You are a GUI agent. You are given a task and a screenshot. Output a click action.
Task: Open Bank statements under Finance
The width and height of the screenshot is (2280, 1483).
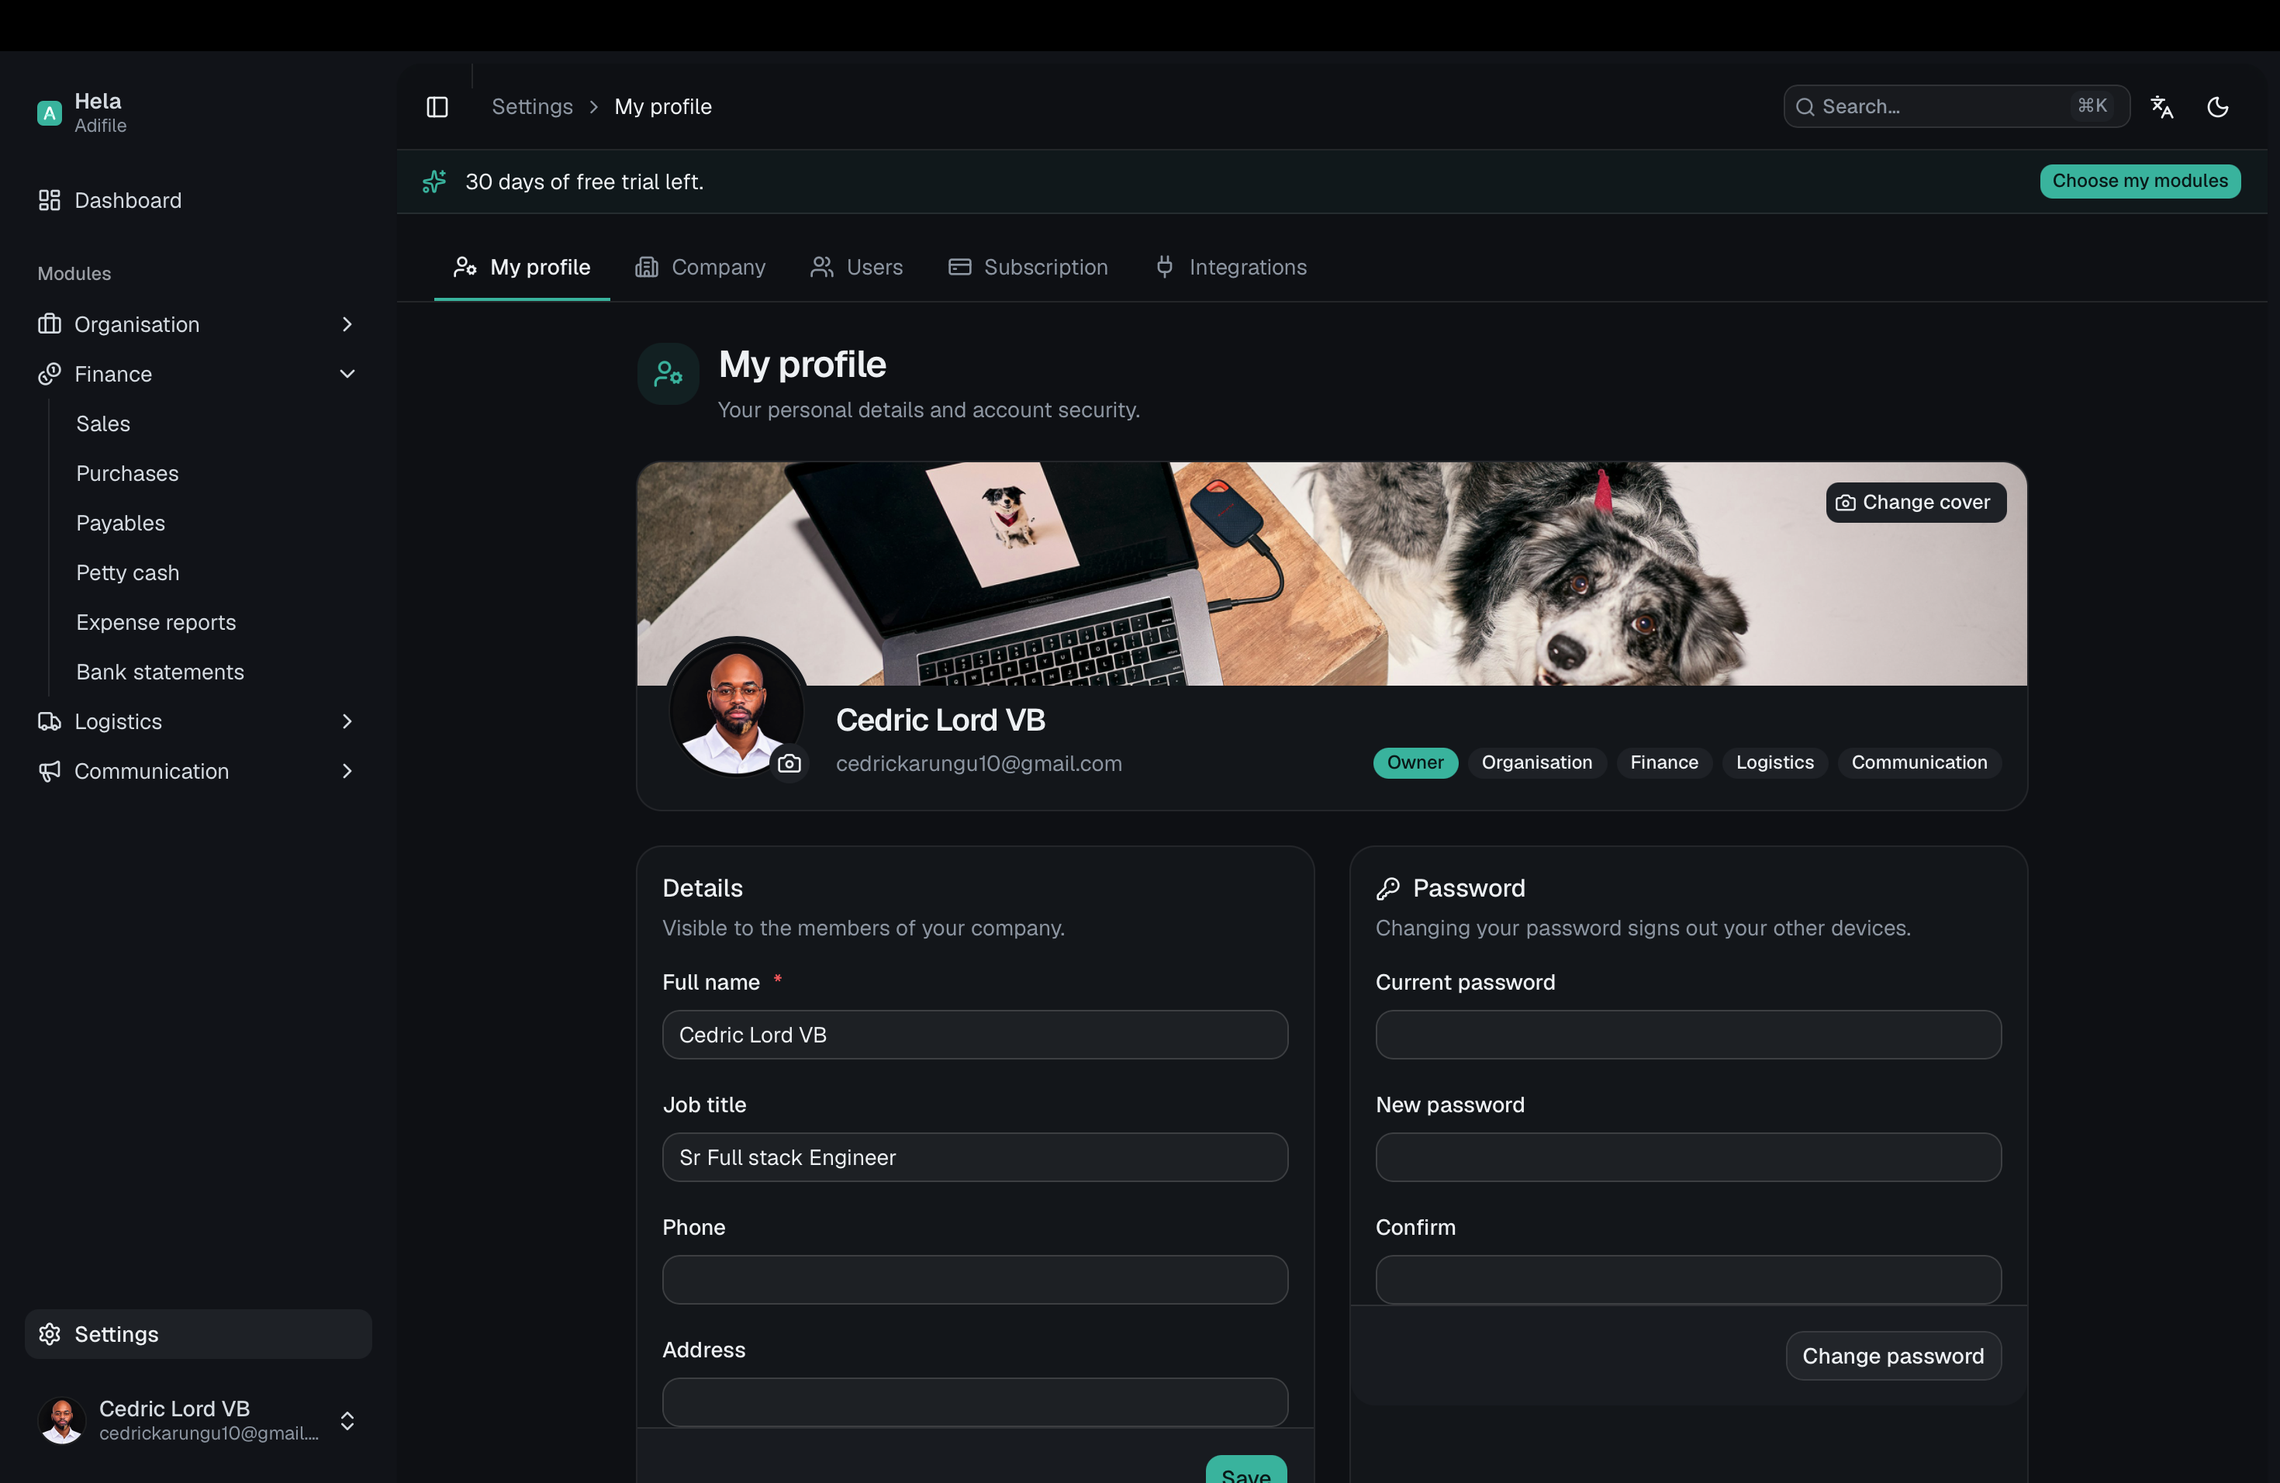pos(160,672)
